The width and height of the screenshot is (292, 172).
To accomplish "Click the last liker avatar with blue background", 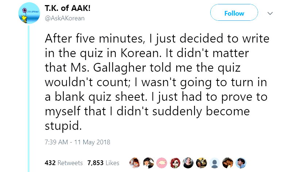I will point(242,163).
